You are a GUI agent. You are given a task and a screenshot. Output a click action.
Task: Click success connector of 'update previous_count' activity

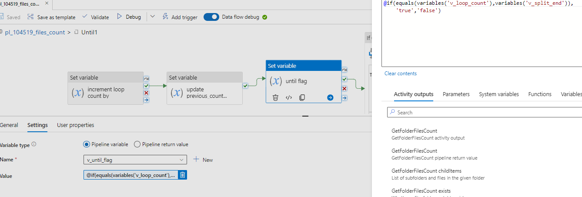246,86
